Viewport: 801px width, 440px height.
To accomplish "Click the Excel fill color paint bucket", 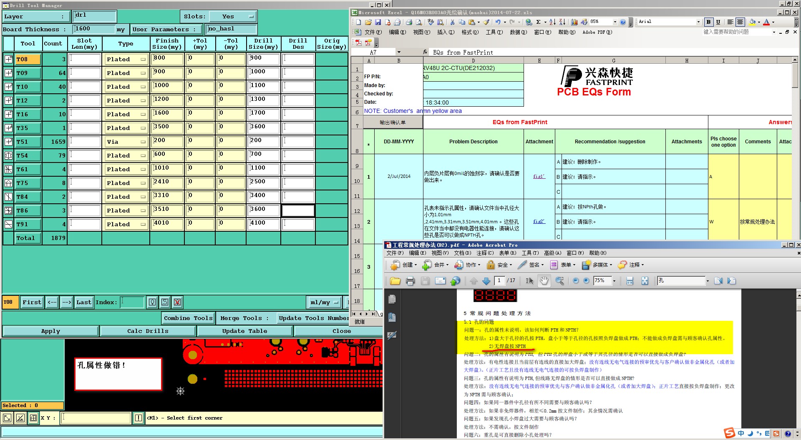I will pyautogui.click(x=753, y=22).
